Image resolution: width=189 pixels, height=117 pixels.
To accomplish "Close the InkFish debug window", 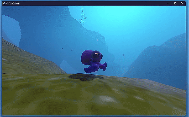I will [x=182, y=3].
